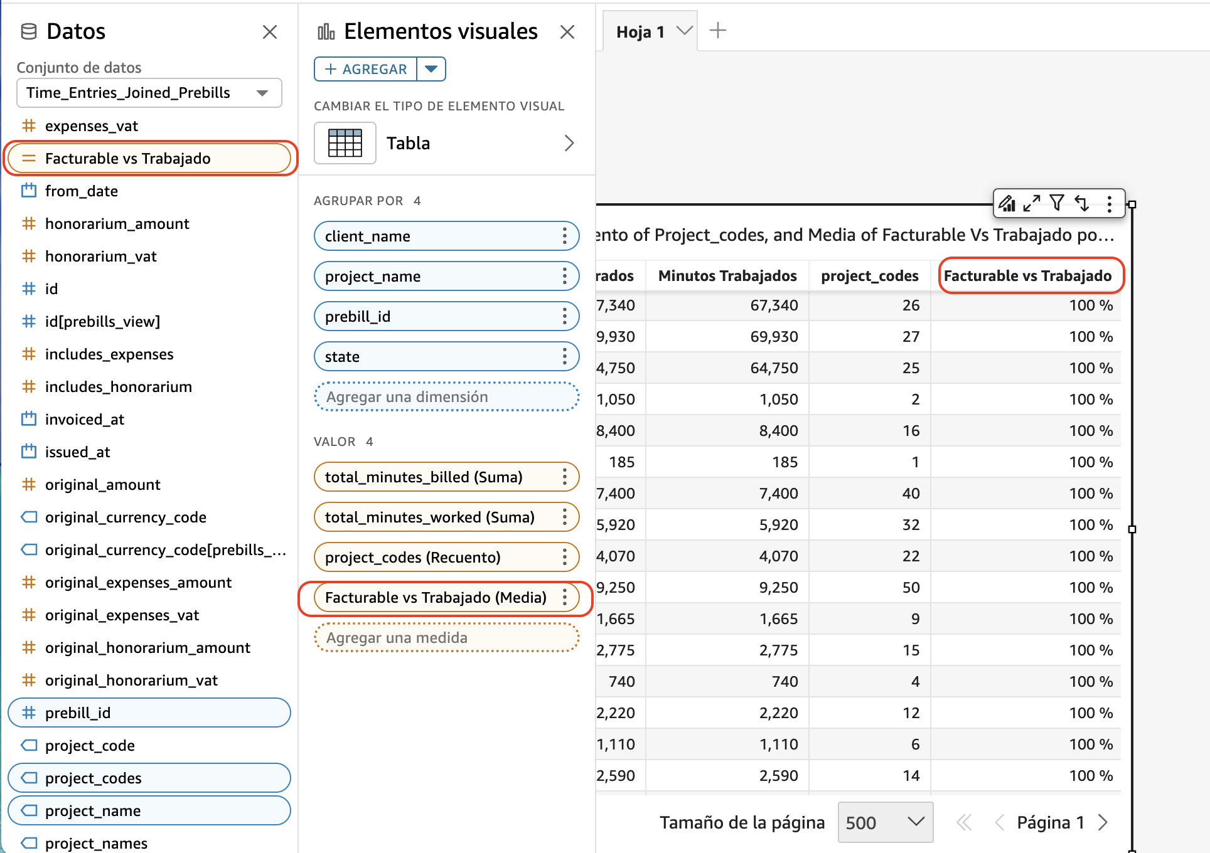Open the Time_Entries_Joined_Prebills dataset dropdown
Image resolution: width=1210 pixels, height=853 pixels.
tap(149, 93)
